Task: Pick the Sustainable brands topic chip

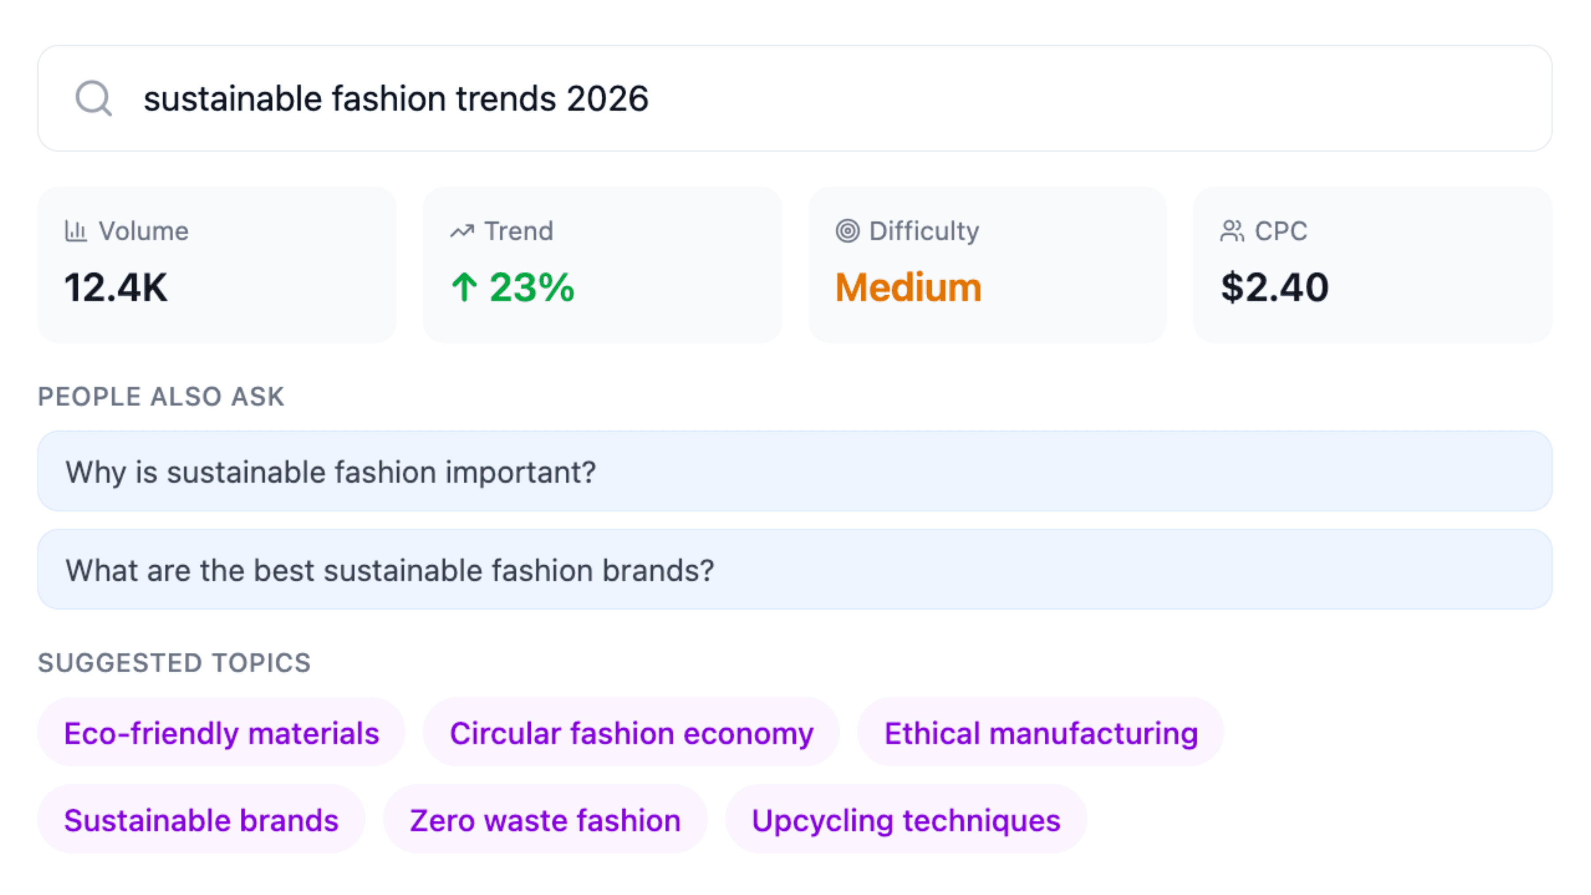Action: [202, 820]
